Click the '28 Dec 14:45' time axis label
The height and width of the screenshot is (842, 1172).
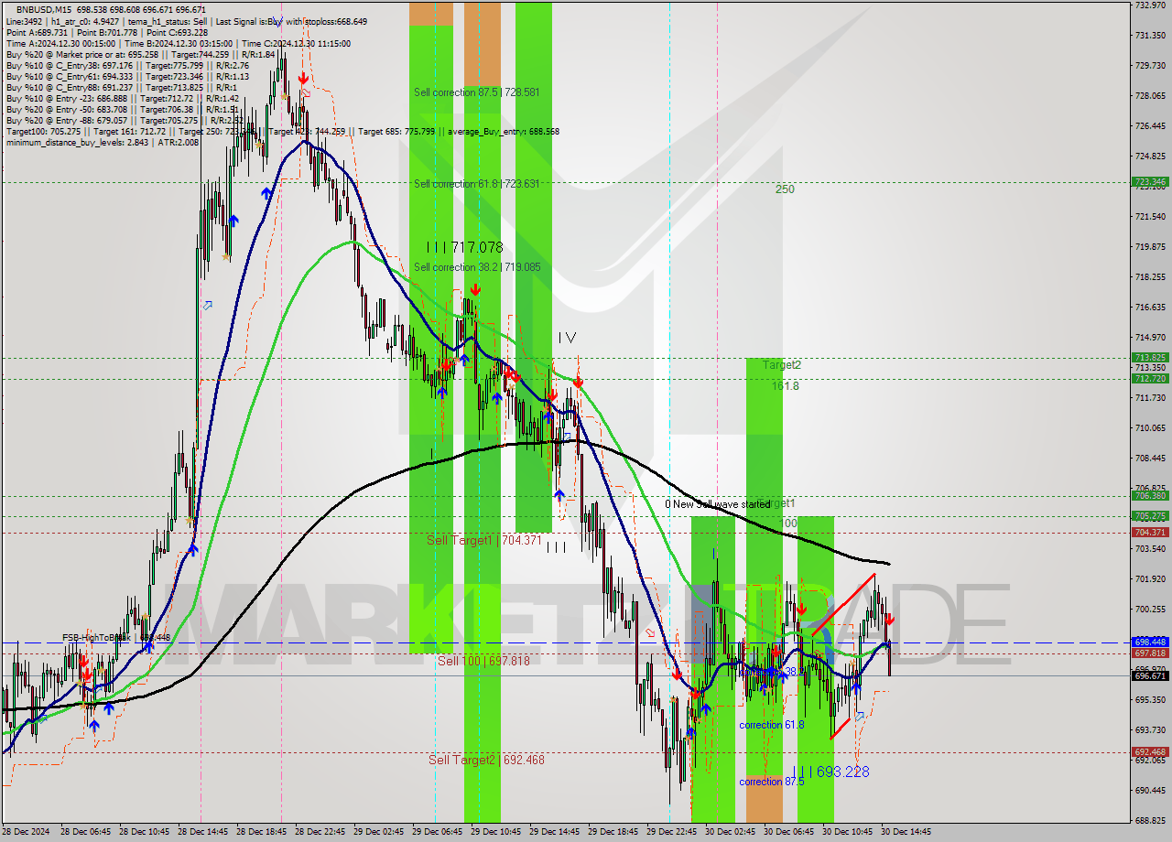click(x=201, y=832)
